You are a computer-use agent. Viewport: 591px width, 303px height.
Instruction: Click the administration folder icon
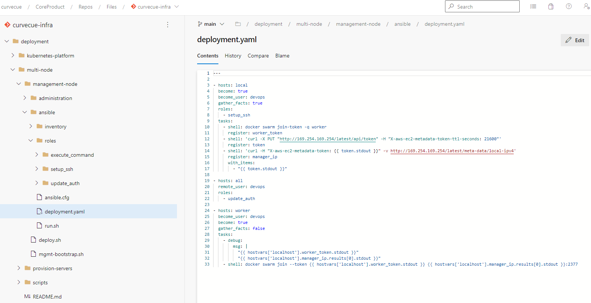[x=34, y=98]
